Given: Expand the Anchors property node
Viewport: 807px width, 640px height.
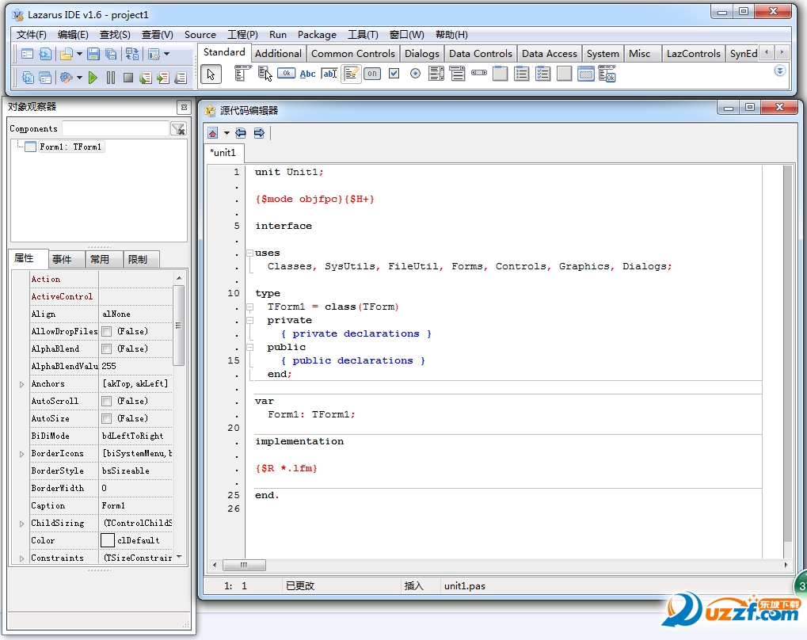Looking at the screenshot, I should click(21, 384).
